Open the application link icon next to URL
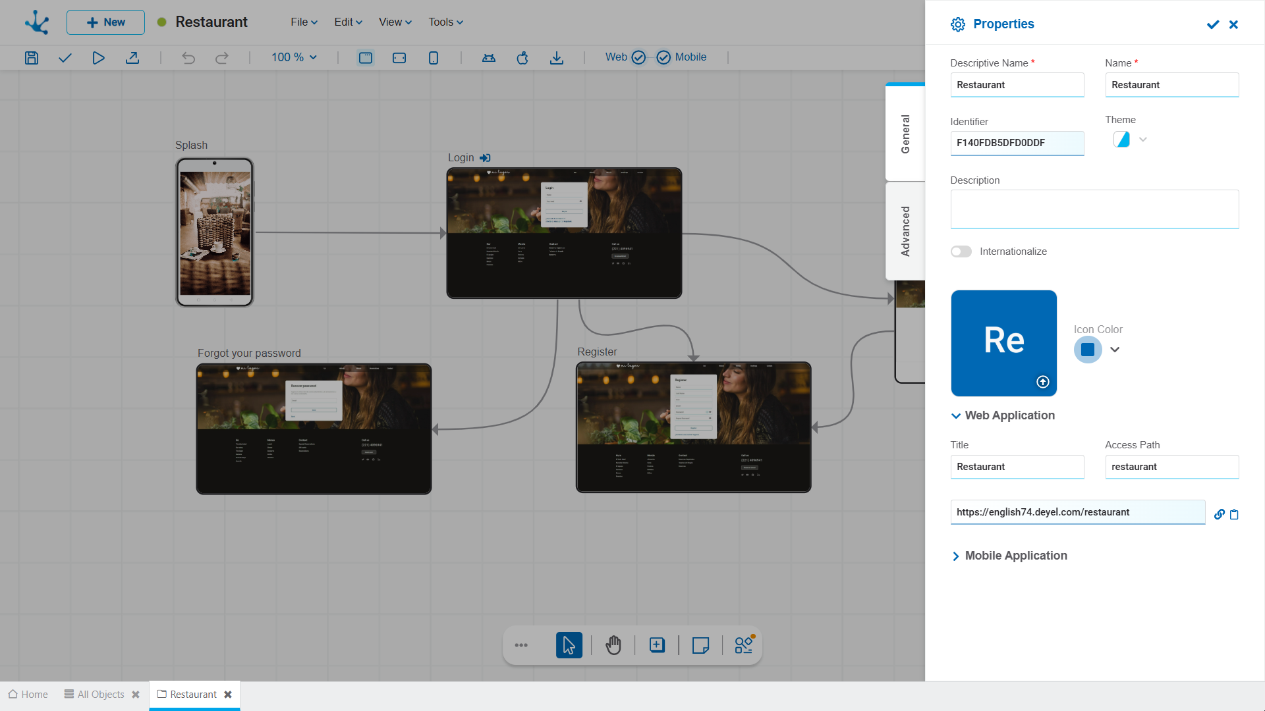Image resolution: width=1265 pixels, height=711 pixels. 1220,514
